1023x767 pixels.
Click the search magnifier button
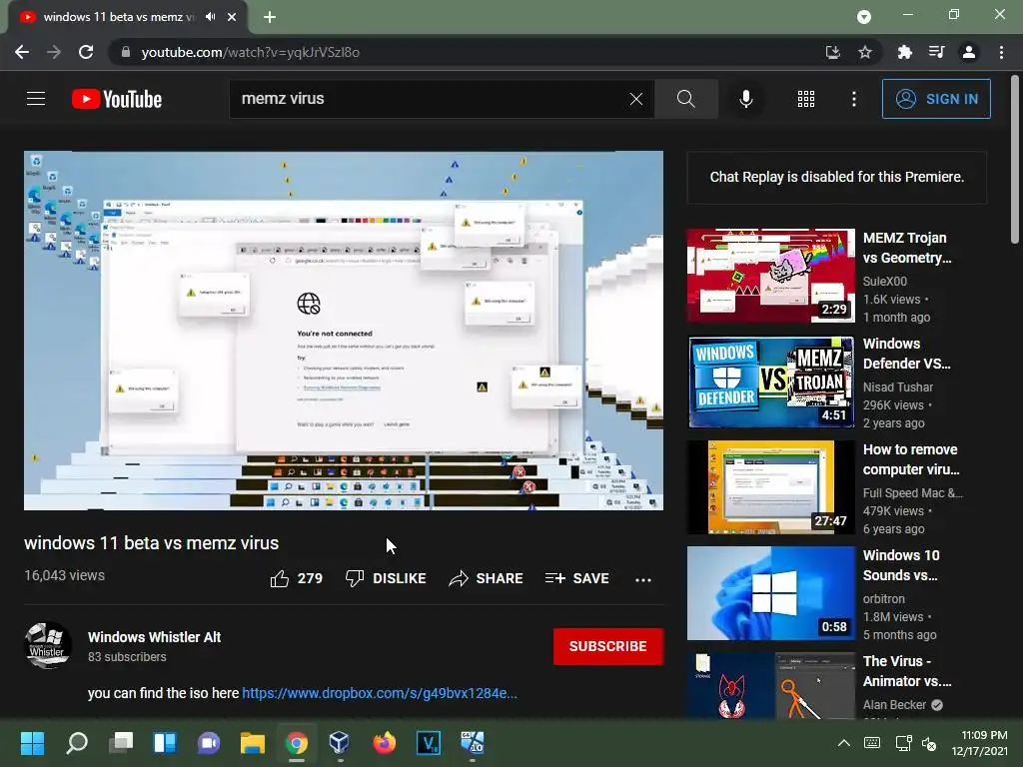pos(685,99)
